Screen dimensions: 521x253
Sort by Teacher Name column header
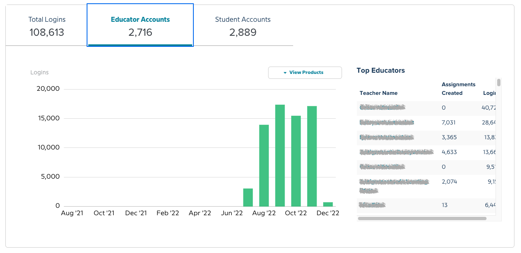pos(379,93)
